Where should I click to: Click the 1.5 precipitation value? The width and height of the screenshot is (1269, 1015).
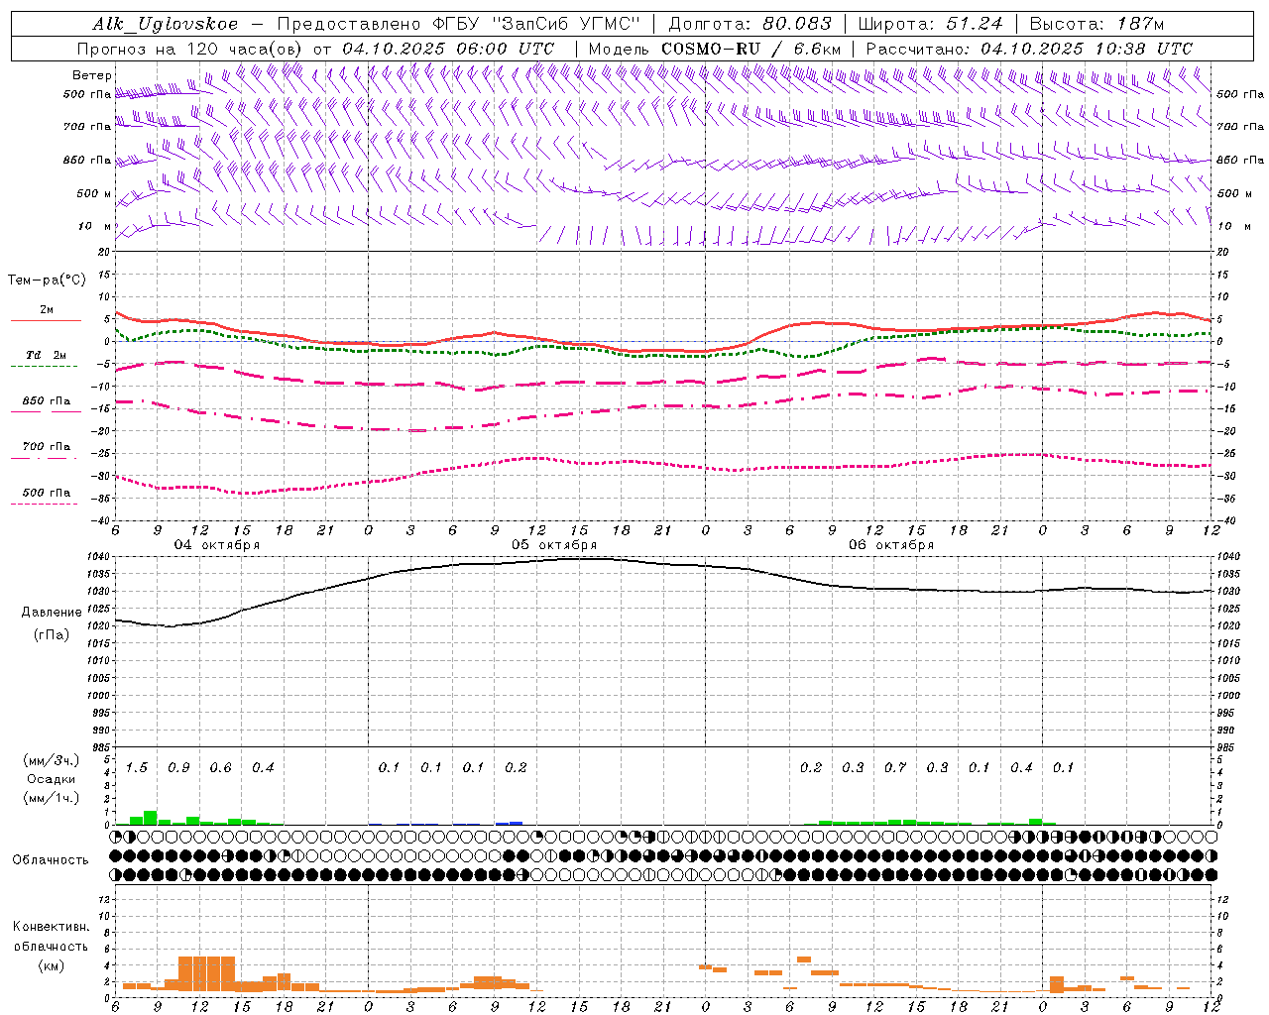click(137, 768)
